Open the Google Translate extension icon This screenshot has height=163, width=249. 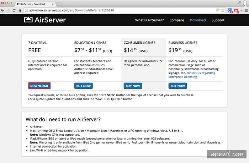[230, 11]
